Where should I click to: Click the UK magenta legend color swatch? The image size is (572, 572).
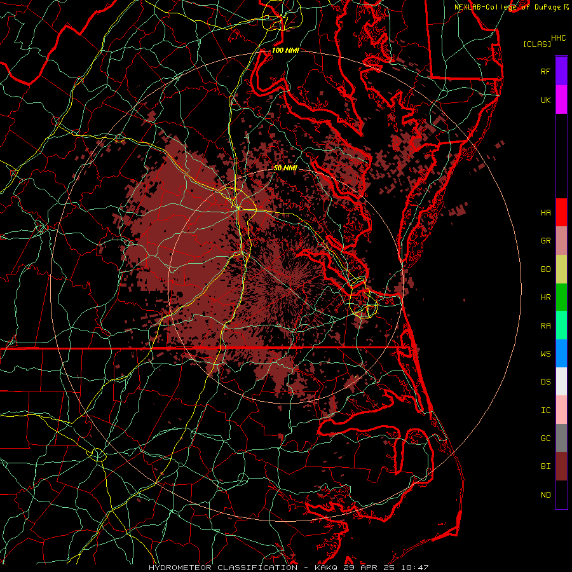pyautogui.click(x=561, y=100)
